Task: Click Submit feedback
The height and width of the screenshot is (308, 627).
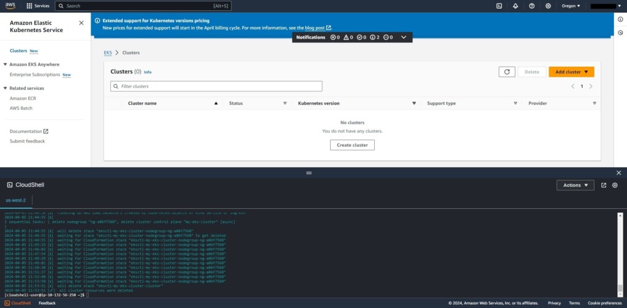Action: coord(27,141)
